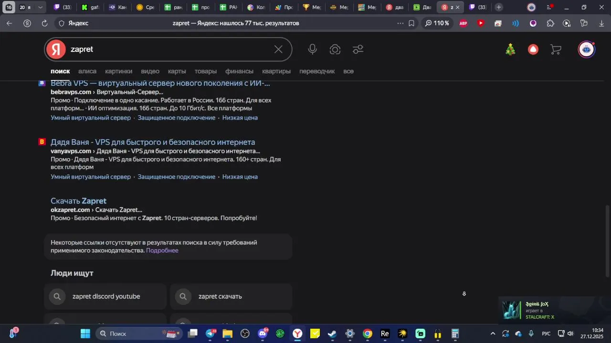Open Google Chrome from the taskbar
This screenshot has height=343, width=611.
pos(367,333)
